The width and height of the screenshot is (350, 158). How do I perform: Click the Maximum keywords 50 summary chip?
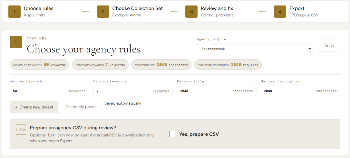tap(40, 65)
